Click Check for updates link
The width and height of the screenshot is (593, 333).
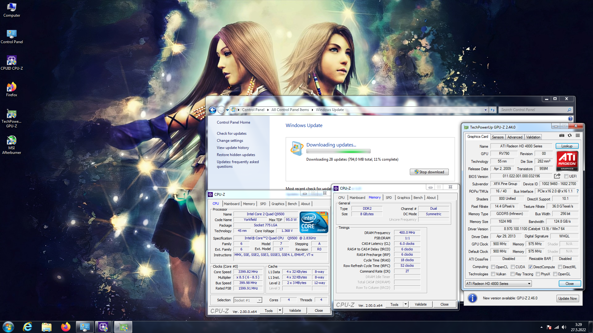[231, 134]
